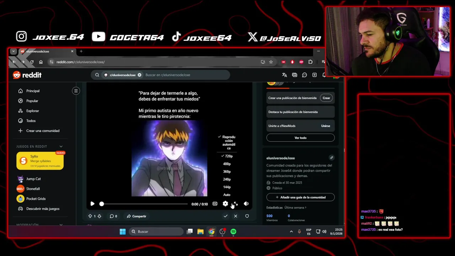
Task: Select 144p video quality
Action: coord(227,187)
